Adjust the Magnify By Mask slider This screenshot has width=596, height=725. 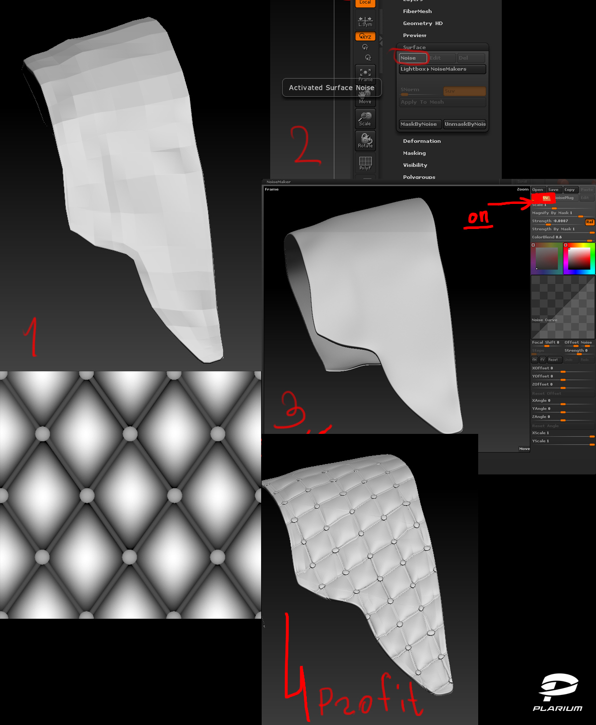tap(563, 213)
